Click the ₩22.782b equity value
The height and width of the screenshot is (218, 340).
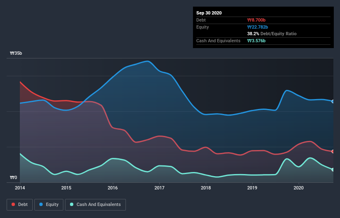258,27
